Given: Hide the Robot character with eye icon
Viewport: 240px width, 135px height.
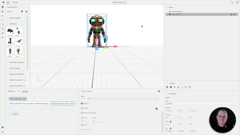Looking at the screenshot, I should click(234, 14).
